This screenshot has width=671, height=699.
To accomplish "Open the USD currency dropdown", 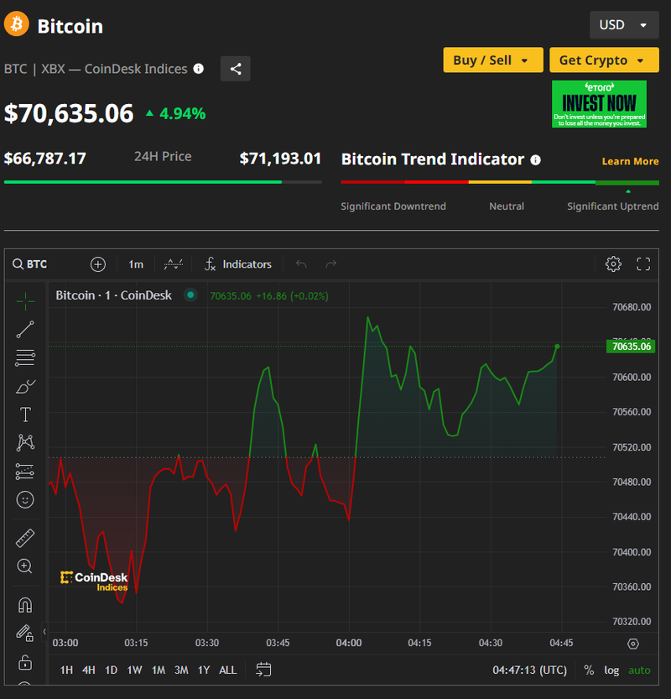I will coord(624,25).
